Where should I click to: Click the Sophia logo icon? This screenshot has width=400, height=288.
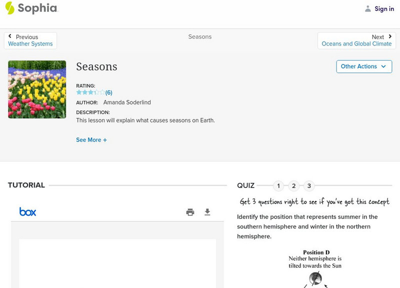click(9, 8)
